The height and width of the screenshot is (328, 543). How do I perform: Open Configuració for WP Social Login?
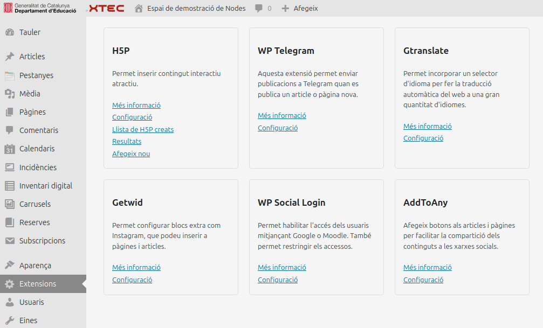click(x=278, y=280)
